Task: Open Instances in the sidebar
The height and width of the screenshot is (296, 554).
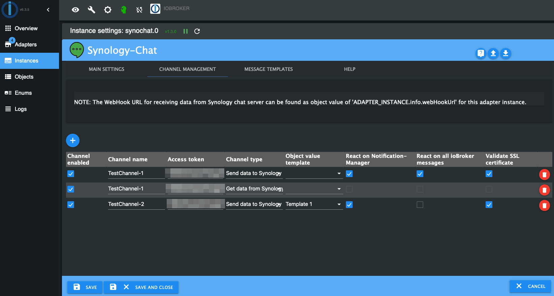Action: coord(29,60)
